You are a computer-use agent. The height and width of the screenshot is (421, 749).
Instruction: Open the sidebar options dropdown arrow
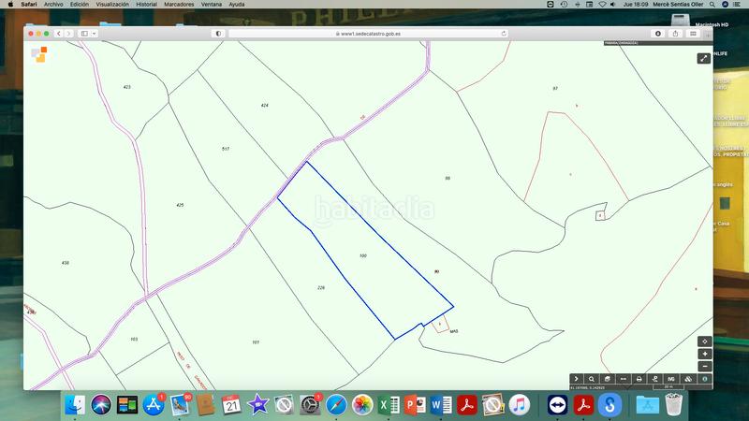click(x=94, y=33)
